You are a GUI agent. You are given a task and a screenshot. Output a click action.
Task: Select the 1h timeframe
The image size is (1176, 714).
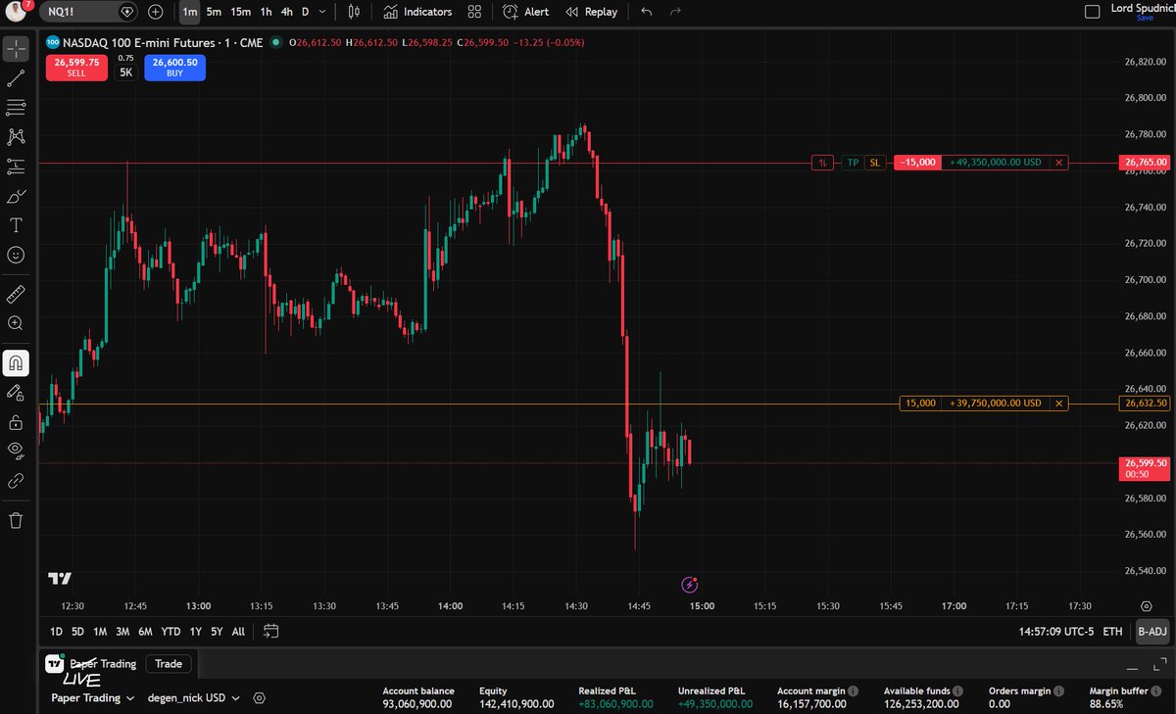[x=266, y=12]
